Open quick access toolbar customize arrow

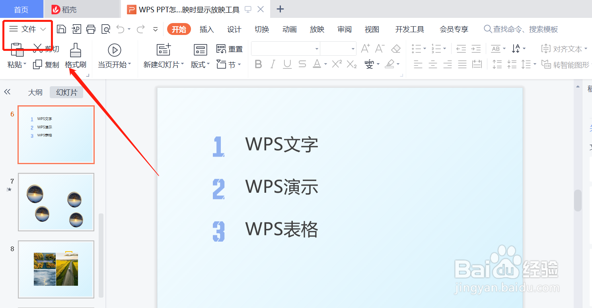[x=156, y=29]
